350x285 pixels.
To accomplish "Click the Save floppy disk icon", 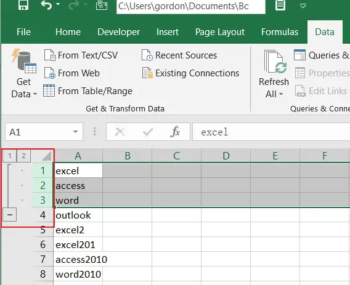I will click(x=23, y=4).
